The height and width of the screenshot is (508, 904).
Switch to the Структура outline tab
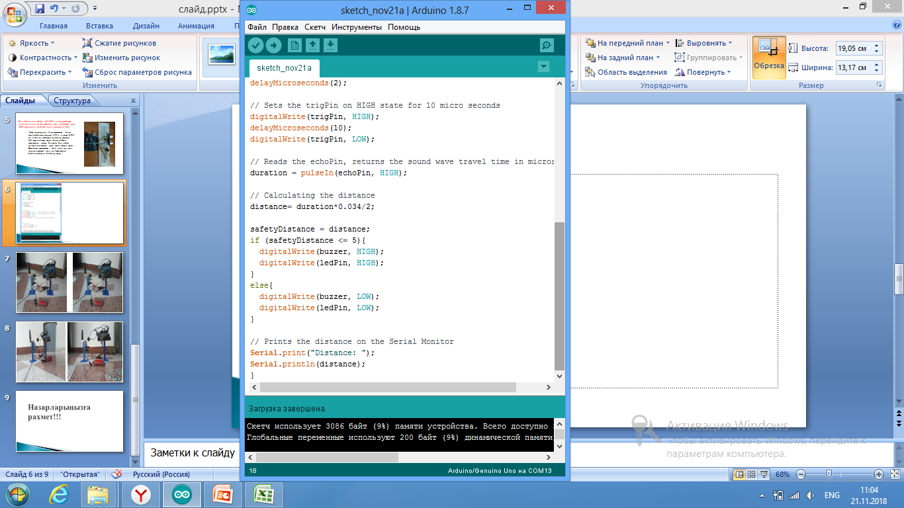pos(72,101)
